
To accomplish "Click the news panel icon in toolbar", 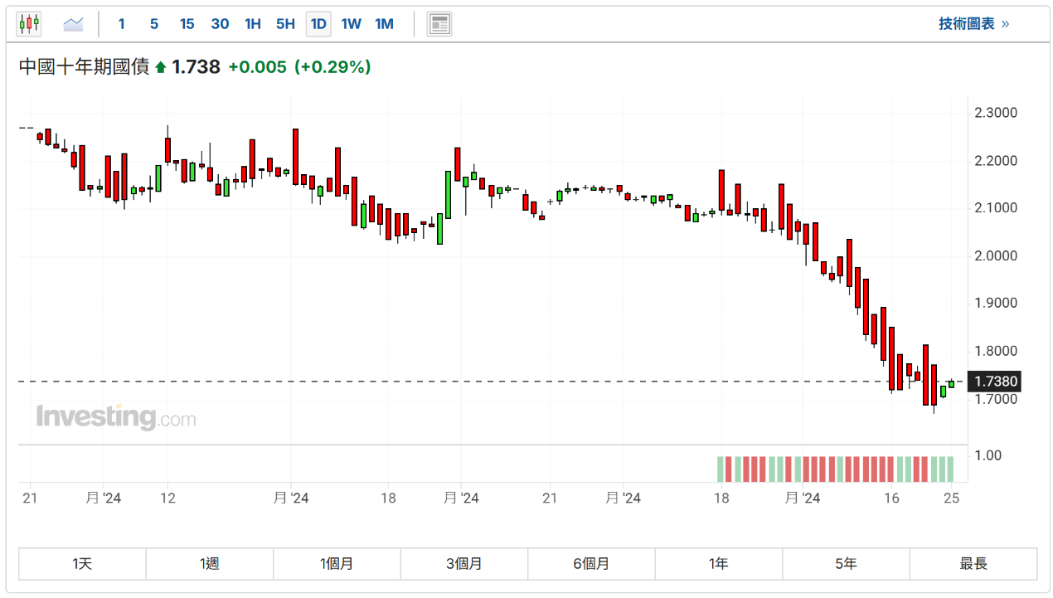I will 439,24.
